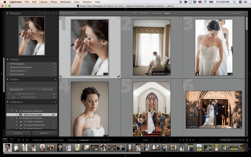Open the Filters Off dropdown in filmstrip
Viewport: 251px width, 157px height.
tap(232, 140)
